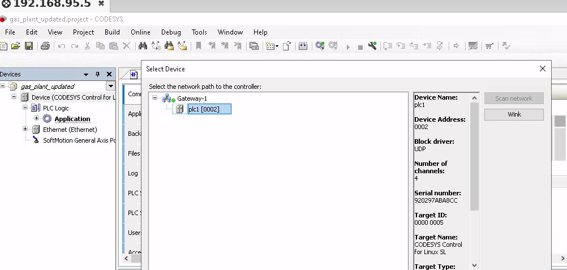Viewport: 567px width, 270px height.
Task: Select the SoftMotion General Axis Pool item
Action: click(79, 140)
